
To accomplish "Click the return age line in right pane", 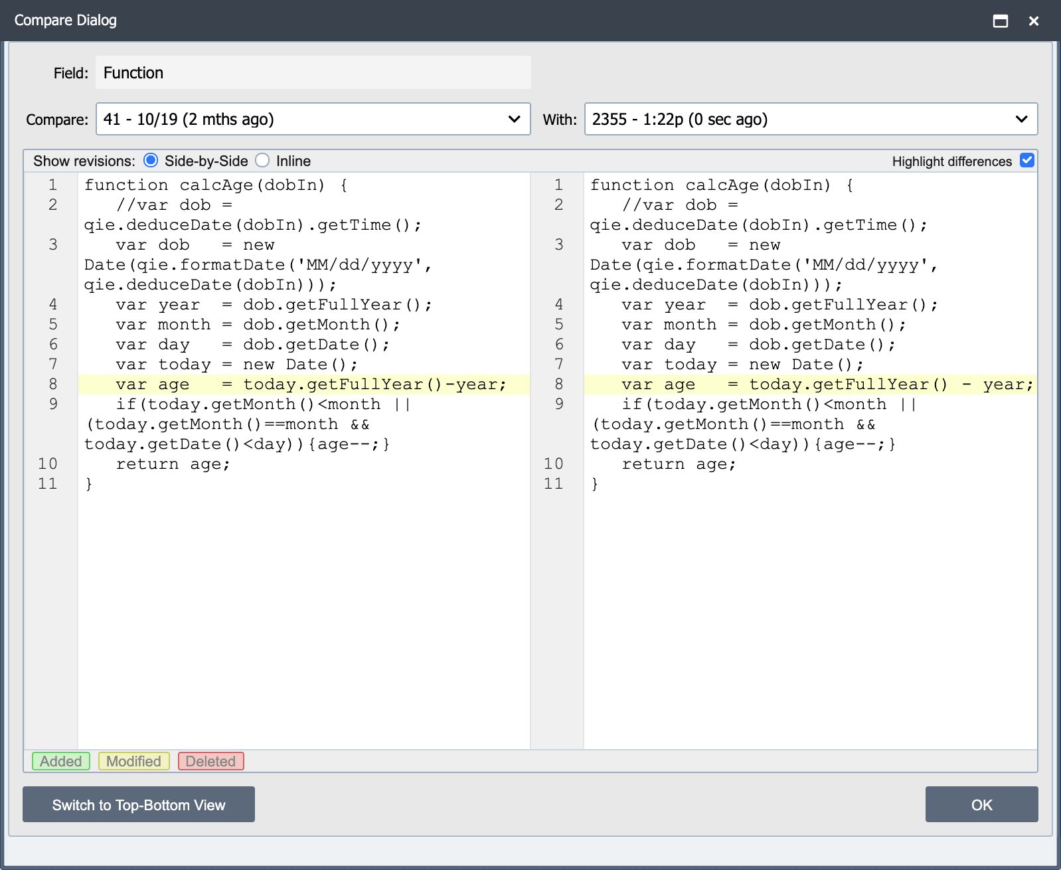I will point(679,464).
